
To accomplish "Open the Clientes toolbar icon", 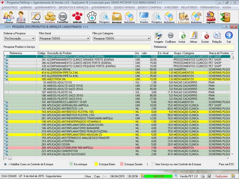I will [9, 17].
